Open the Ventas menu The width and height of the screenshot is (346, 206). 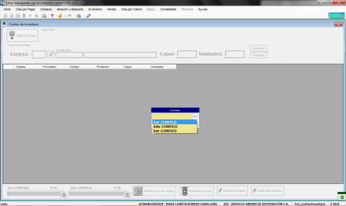tap(112, 9)
